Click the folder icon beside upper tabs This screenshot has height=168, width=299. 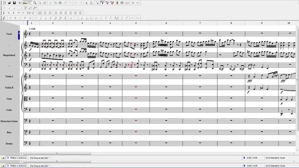point(3,158)
